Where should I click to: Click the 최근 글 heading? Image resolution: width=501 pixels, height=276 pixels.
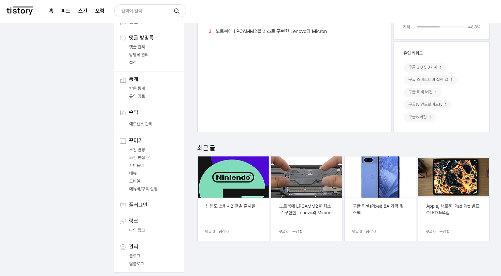tap(206, 148)
